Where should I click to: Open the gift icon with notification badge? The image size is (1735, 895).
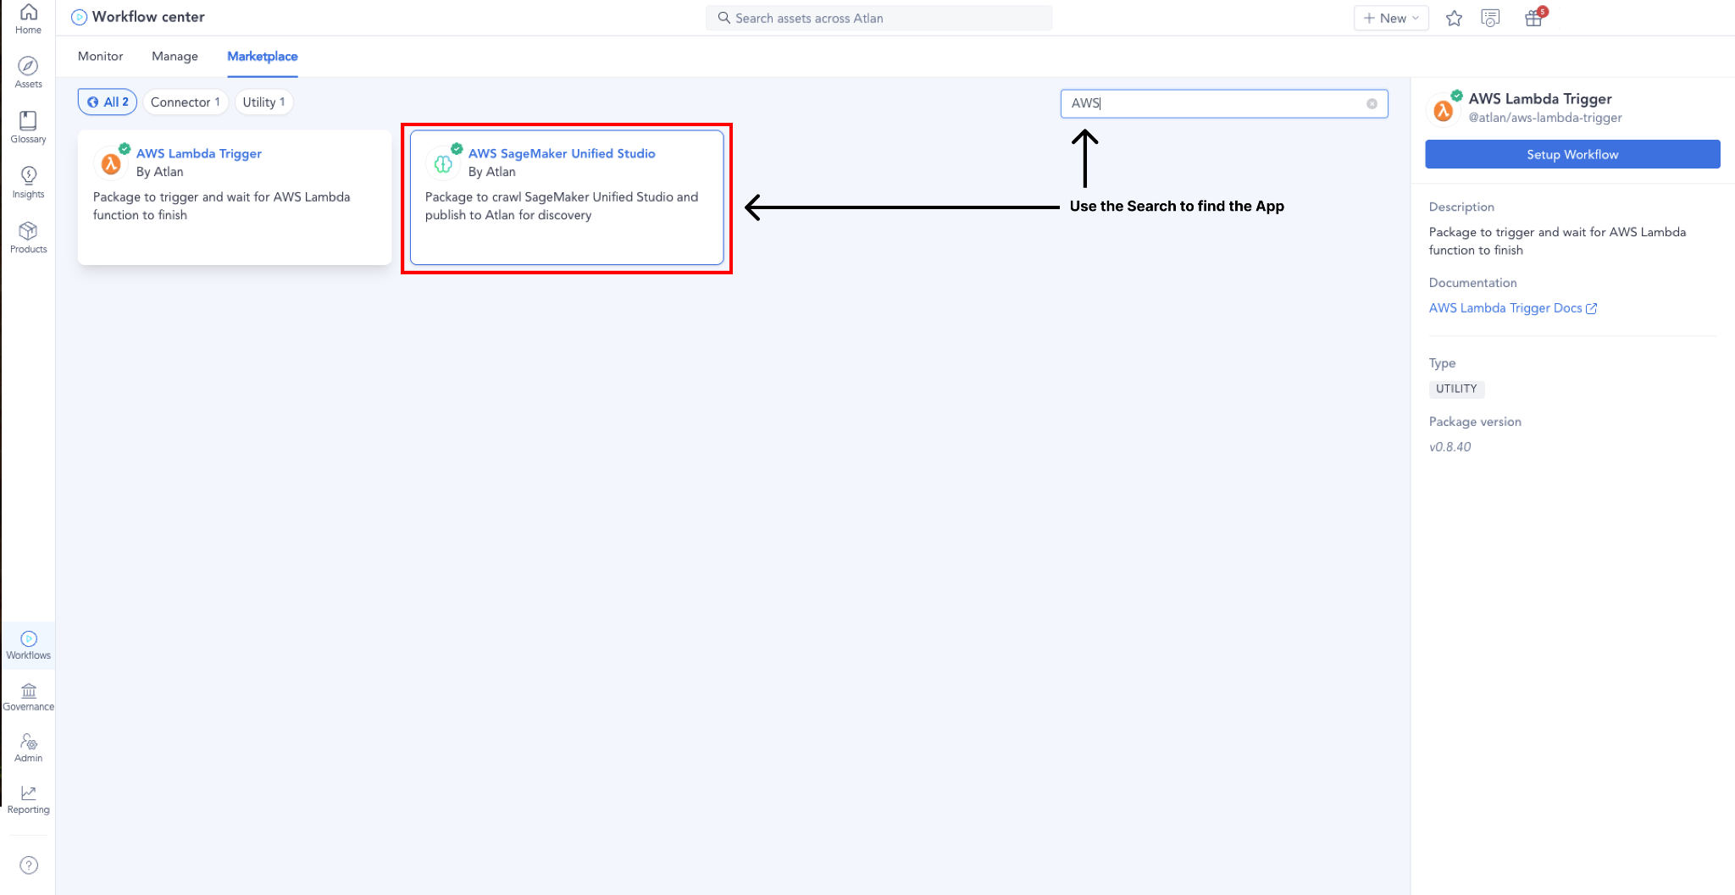[1534, 18]
